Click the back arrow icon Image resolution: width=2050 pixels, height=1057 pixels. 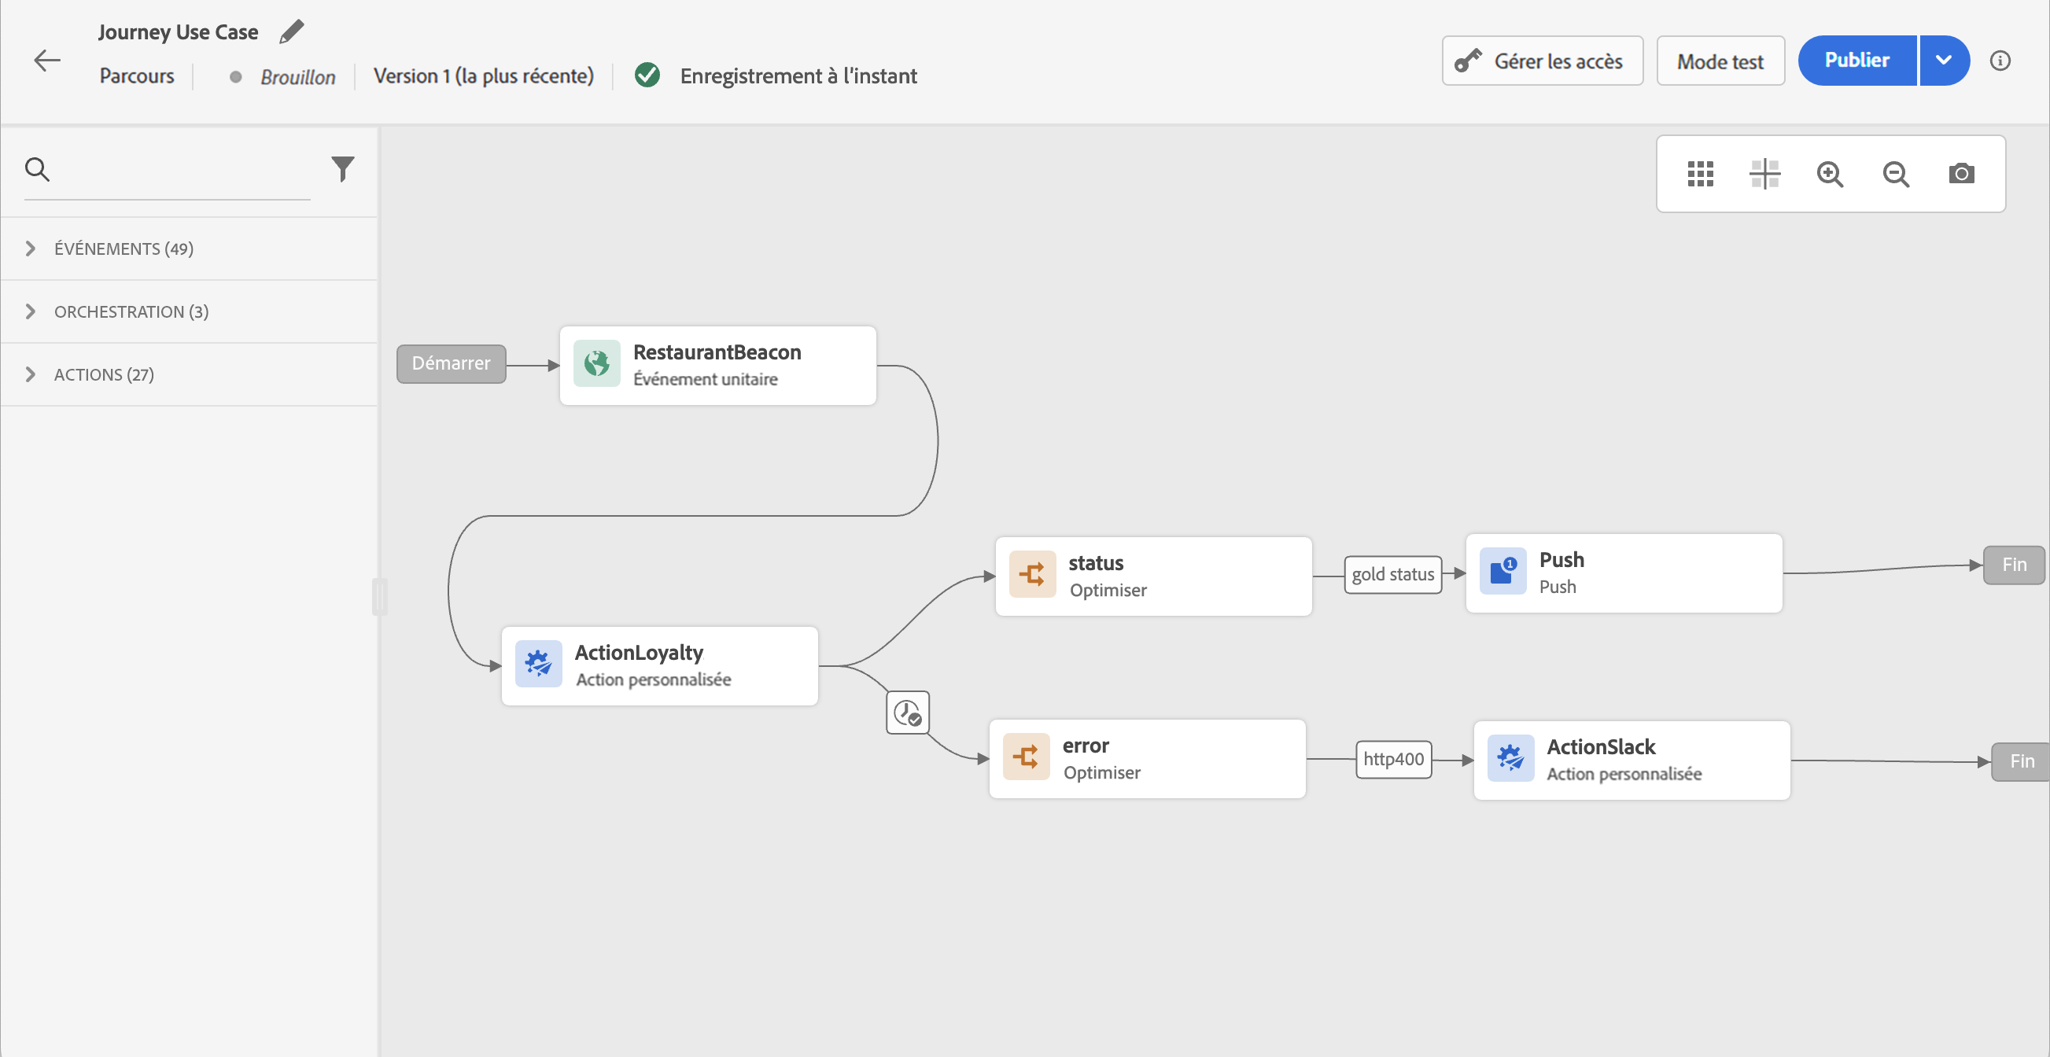(47, 61)
